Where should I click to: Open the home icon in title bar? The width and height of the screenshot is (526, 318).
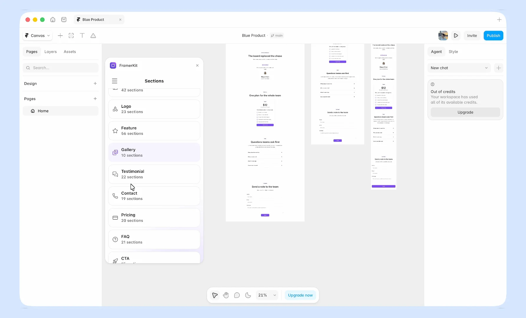(x=53, y=19)
